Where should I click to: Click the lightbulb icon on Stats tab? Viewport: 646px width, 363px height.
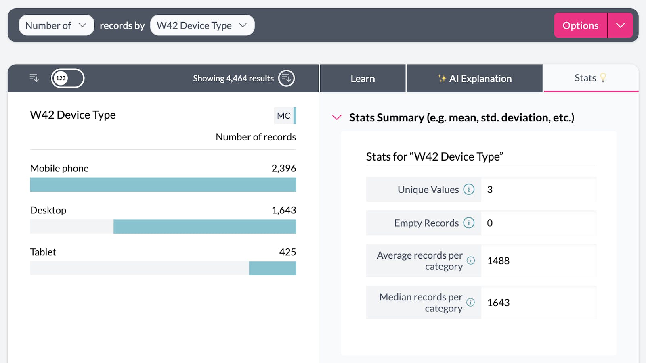tap(603, 78)
